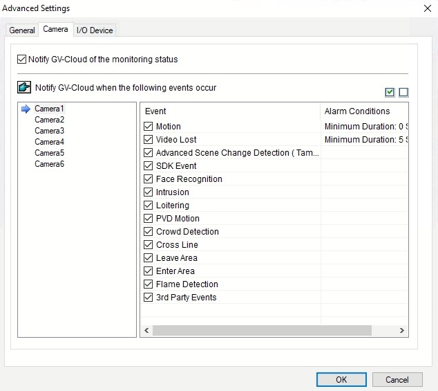
Task: Close the Advanced Settings dialog
Action: (x=424, y=8)
